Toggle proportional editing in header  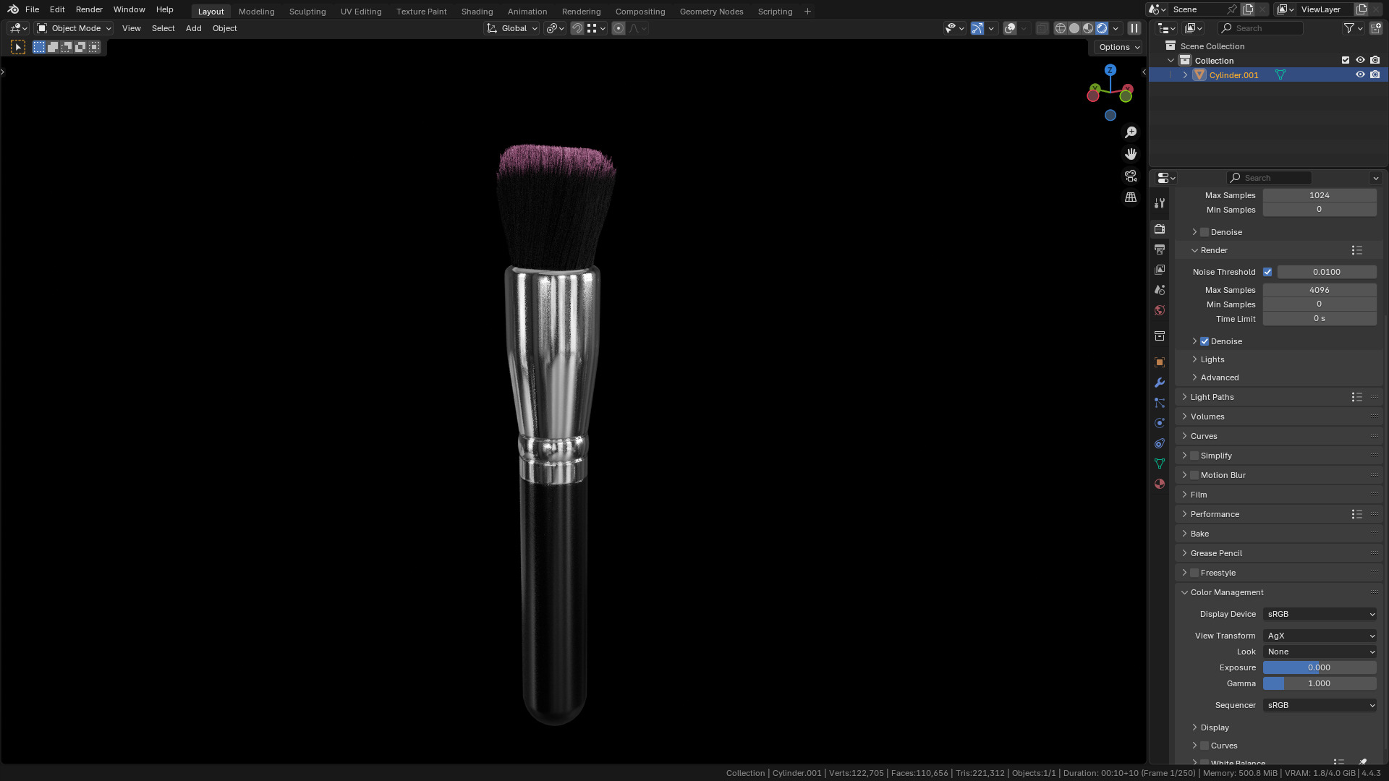pos(619,28)
